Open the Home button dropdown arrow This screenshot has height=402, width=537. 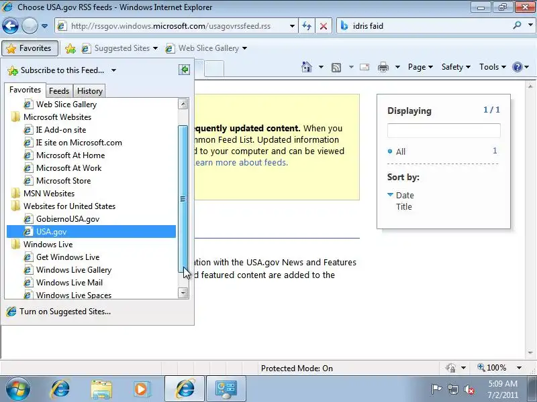click(321, 67)
